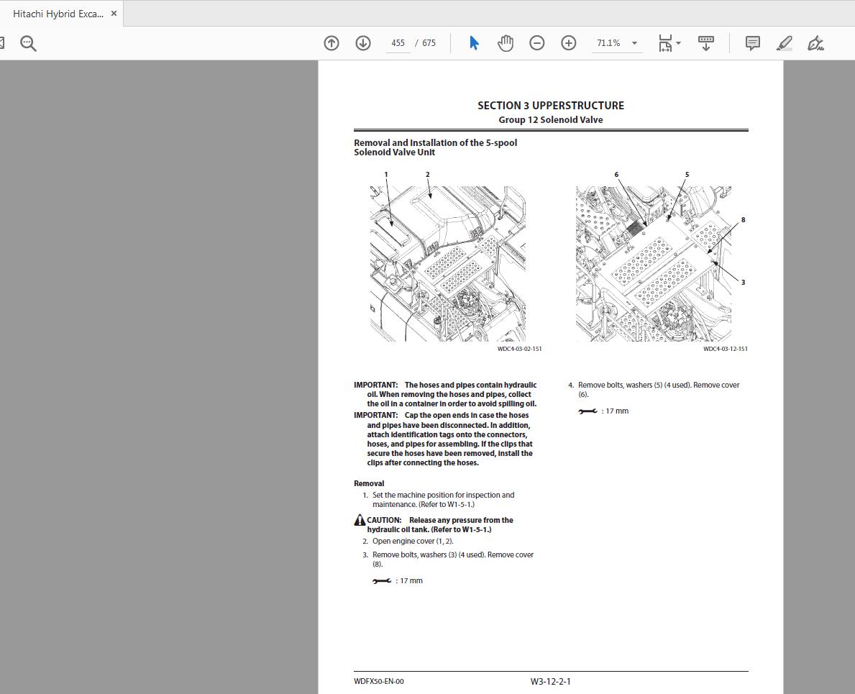Screen dimensions: 855x694
Task: Expand the page fit options dropdown
Action: tap(677, 42)
